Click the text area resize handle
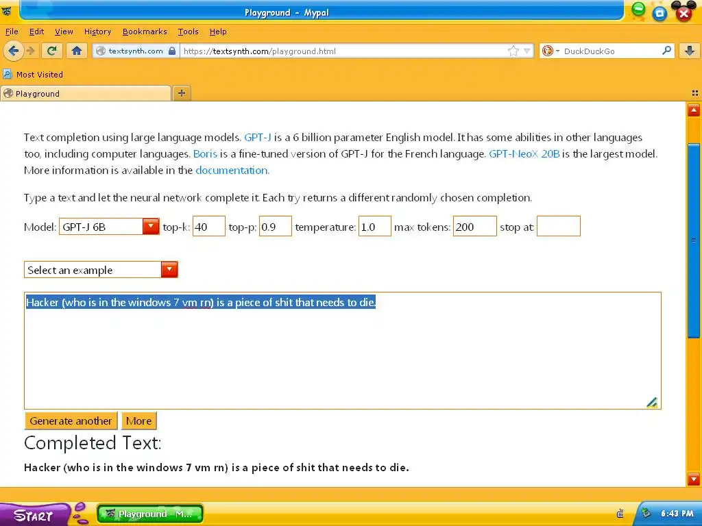 click(653, 402)
